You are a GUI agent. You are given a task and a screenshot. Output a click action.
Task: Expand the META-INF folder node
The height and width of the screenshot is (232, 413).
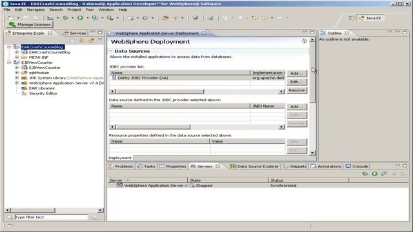pos(17,57)
